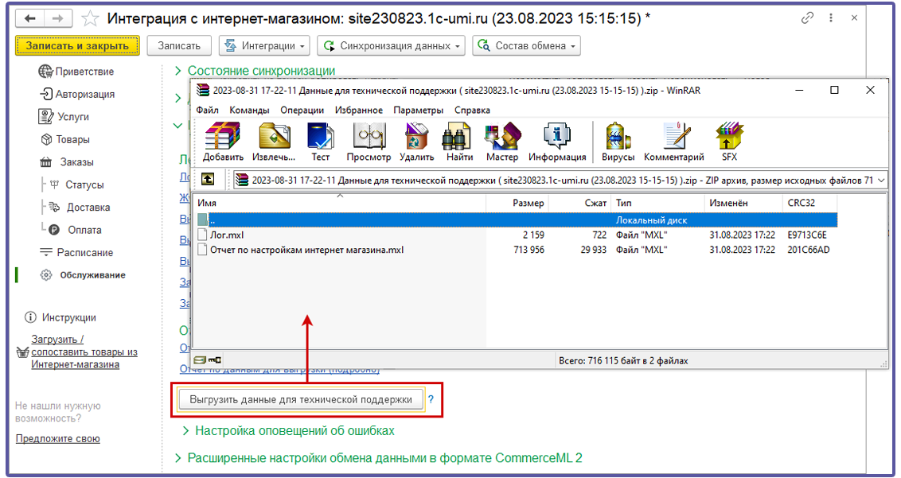The width and height of the screenshot is (901, 478).
Task: Click Выгрузить данные для технической поддержки
Action: 301,399
